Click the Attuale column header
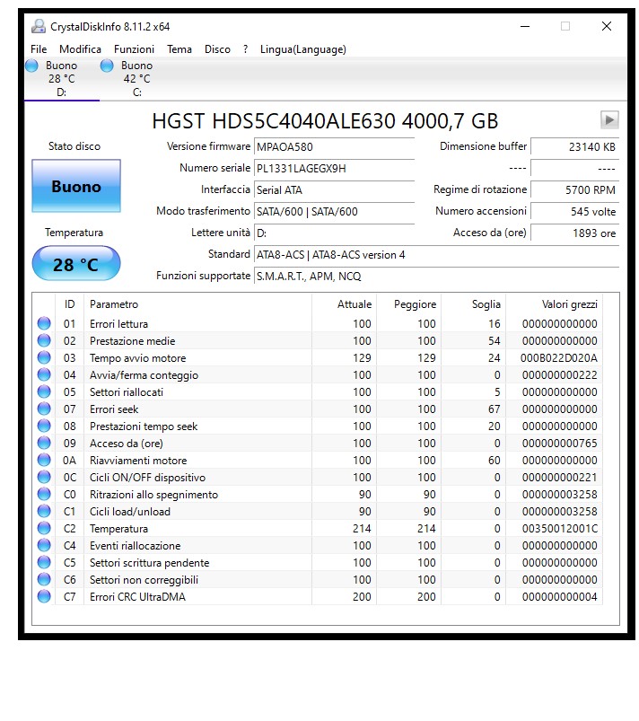Viewport: 639px width, 721px height. pos(344,304)
